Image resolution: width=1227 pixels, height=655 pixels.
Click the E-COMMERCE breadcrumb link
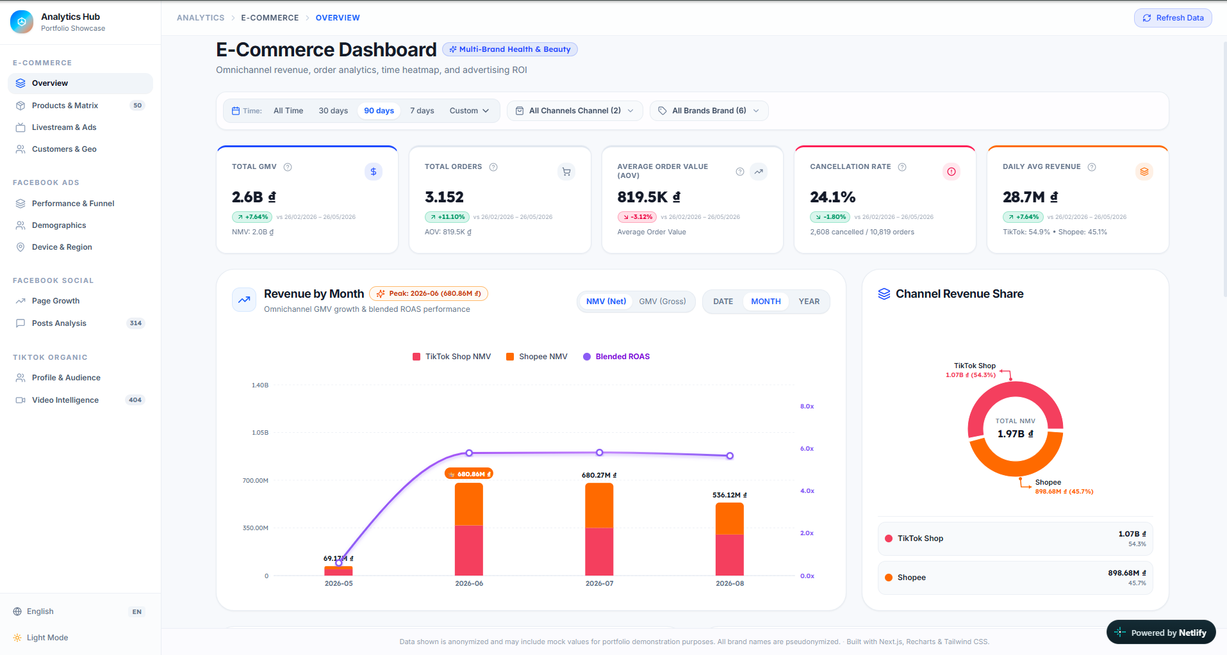[x=270, y=18]
